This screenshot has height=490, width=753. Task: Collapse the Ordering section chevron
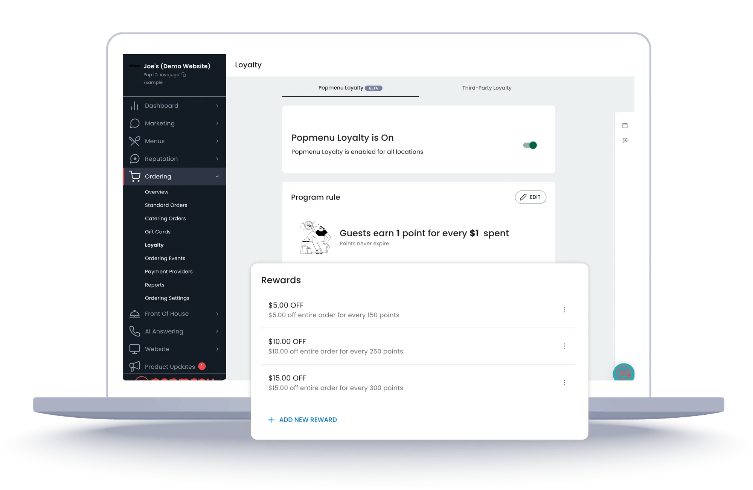(217, 177)
